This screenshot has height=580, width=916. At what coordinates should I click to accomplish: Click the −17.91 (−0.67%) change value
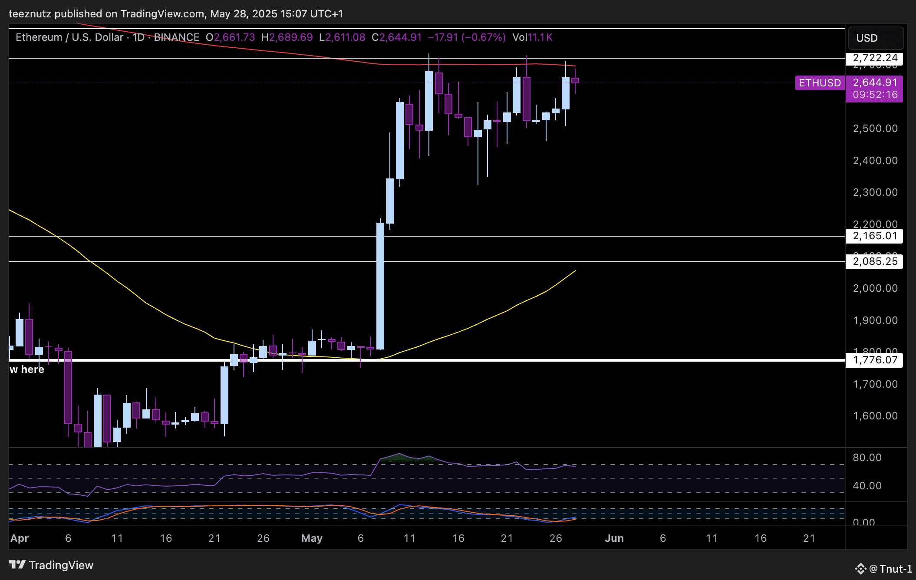click(x=467, y=37)
